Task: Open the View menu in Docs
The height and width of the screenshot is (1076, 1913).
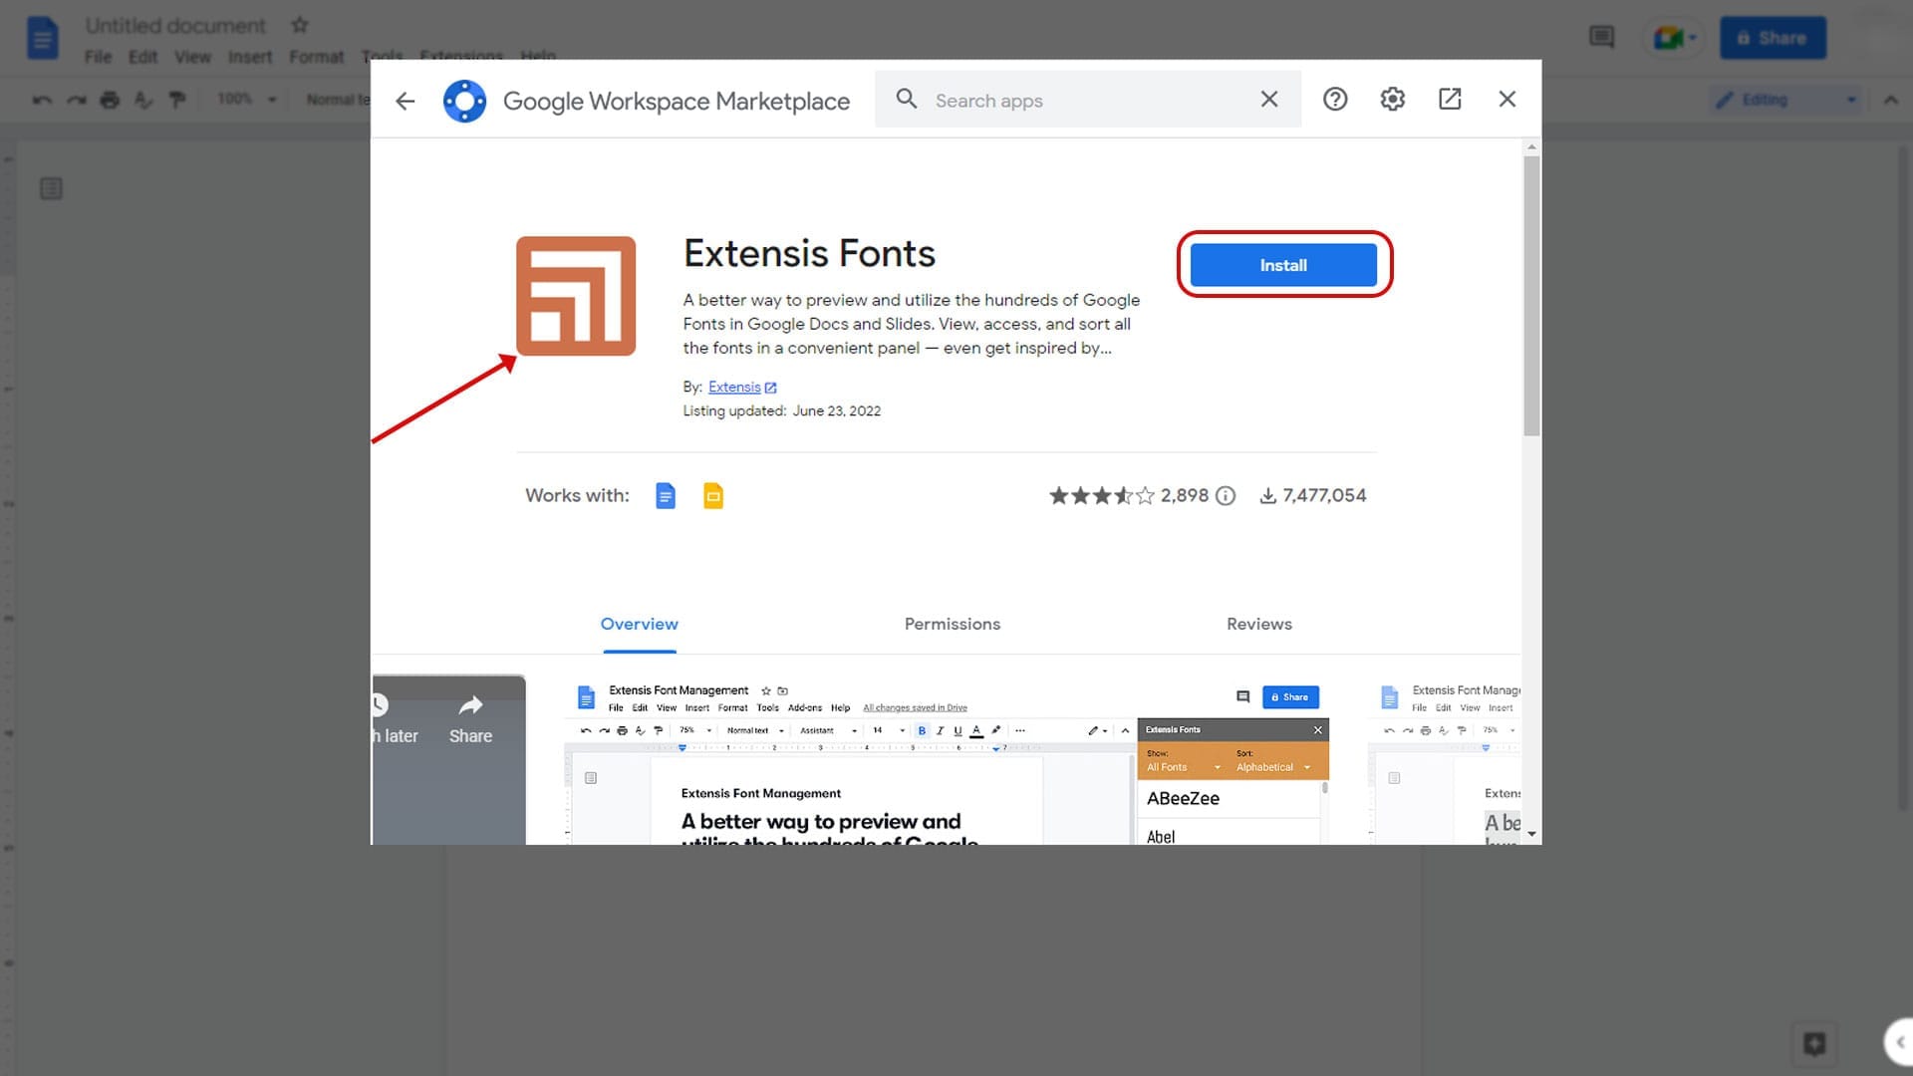Action: [192, 57]
